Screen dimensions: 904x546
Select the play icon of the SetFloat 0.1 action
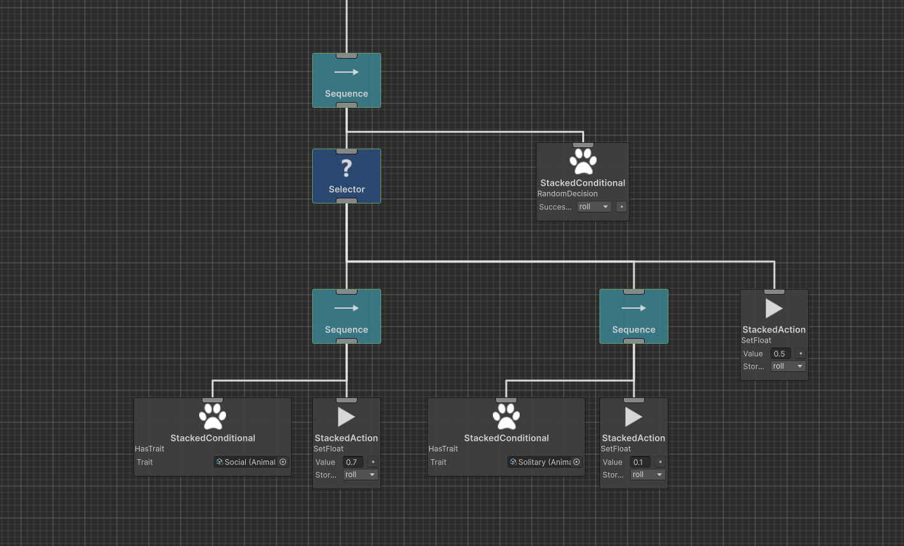(633, 417)
